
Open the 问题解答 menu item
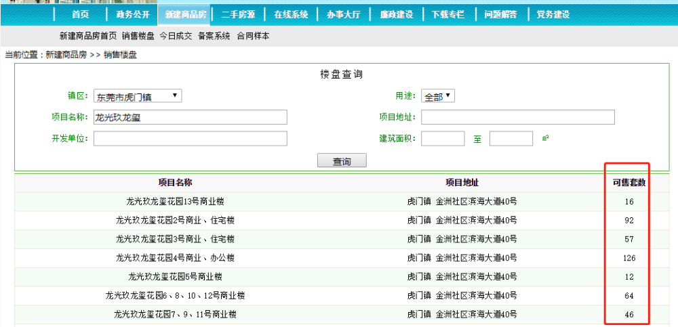[500, 14]
